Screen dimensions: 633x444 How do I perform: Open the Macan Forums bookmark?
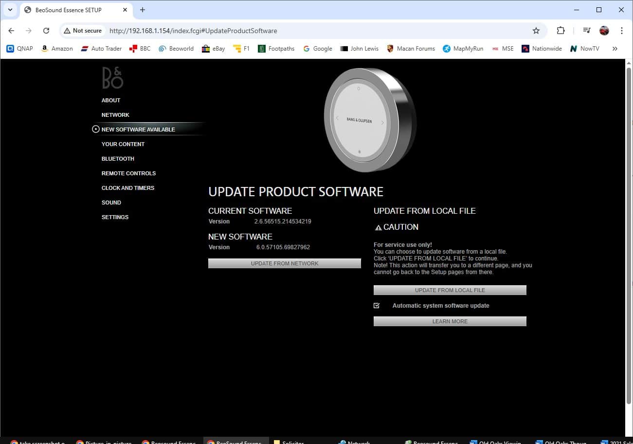411,49
